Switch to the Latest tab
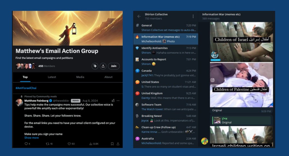This screenshot has width=289, height=156. tap(52, 77)
